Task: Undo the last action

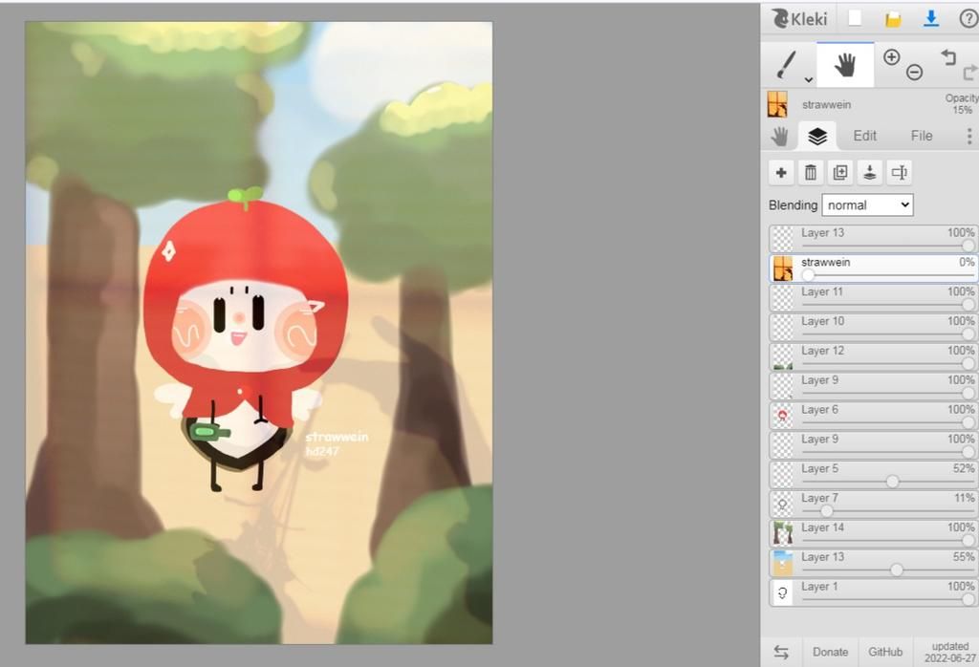Action: pyautogui.click(x=948, y=57)
